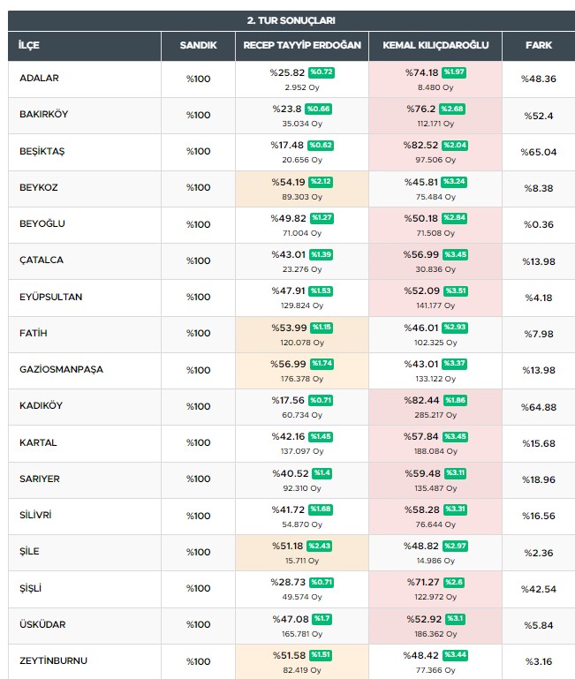575x679 pixels.
Task: Click Erdoğan's %53.99 result cell for FATİH
Action: (288, 328)
